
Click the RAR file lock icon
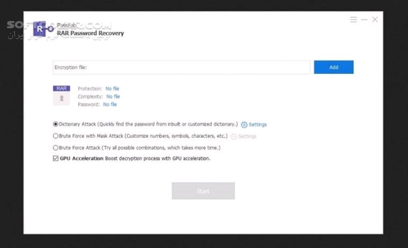pos(61,95)
